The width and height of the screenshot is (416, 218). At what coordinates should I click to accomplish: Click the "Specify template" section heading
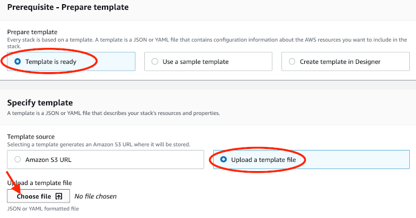pos(40,103)
